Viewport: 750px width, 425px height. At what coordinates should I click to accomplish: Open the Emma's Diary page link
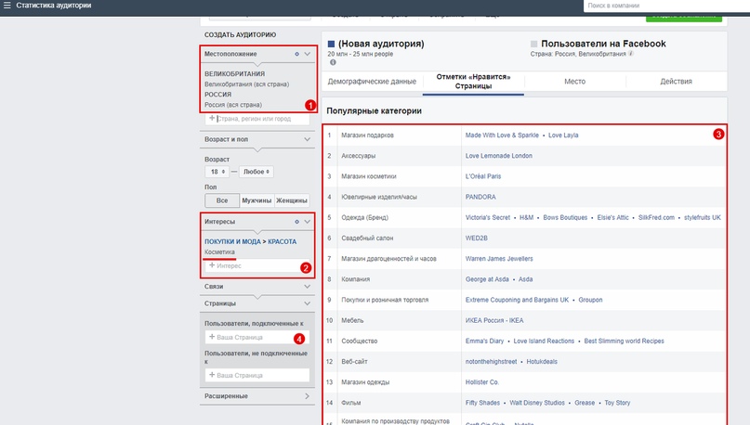point(484,341)
